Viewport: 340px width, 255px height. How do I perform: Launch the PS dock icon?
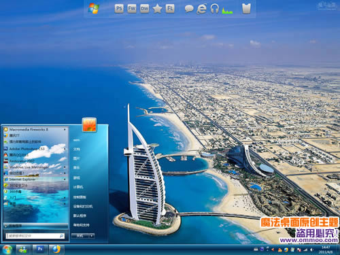coord(119,9)
